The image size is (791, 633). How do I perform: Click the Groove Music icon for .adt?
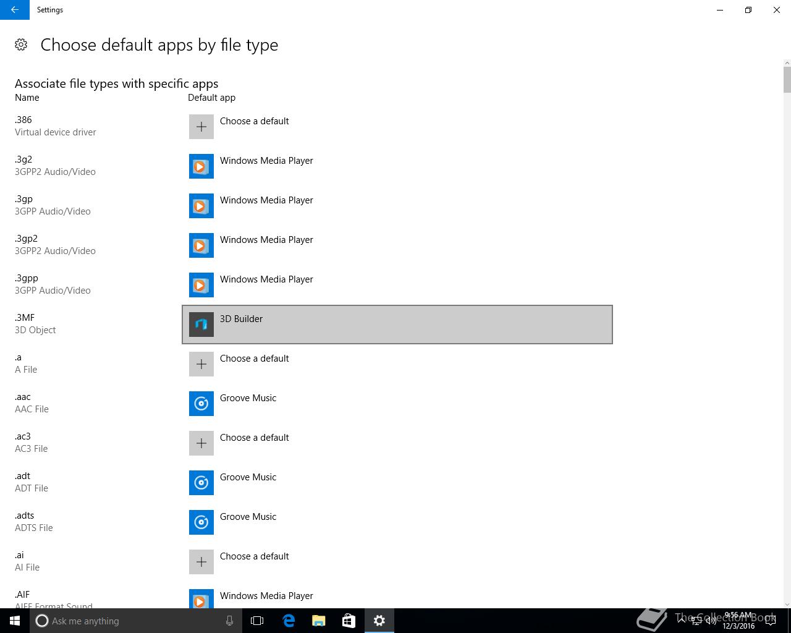pyautogui.click(x=201, y=483)
